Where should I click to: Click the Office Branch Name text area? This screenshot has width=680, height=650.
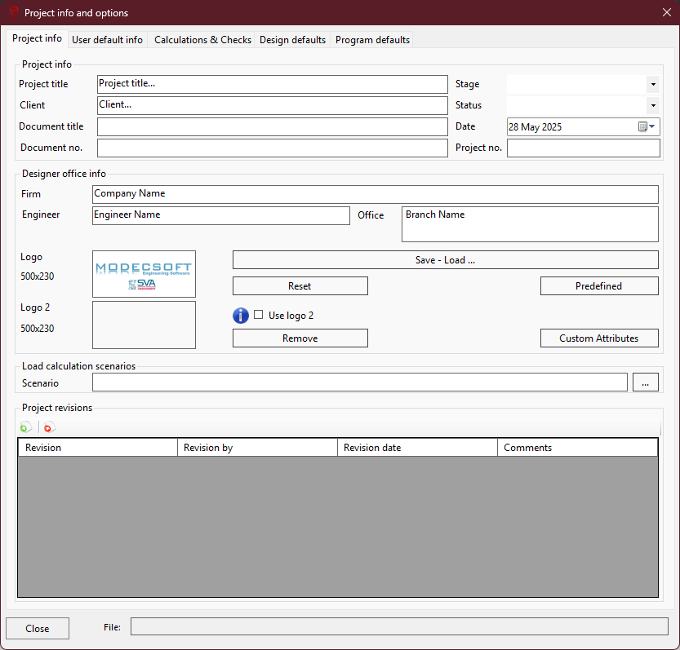point(530,224)
